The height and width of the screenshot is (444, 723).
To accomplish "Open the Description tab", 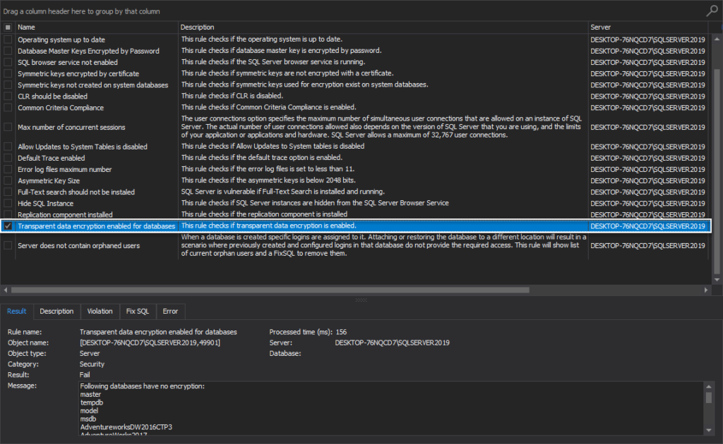I will click(56, 311).
